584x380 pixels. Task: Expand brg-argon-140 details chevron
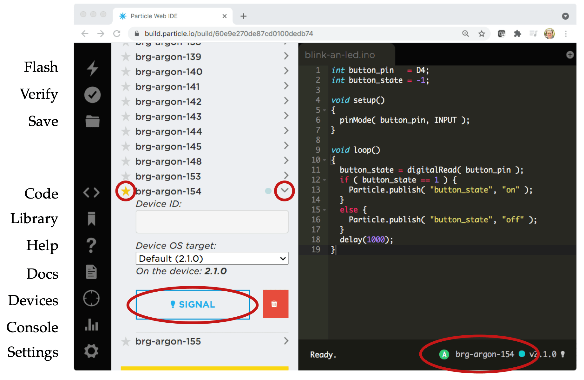pos(286,71)
